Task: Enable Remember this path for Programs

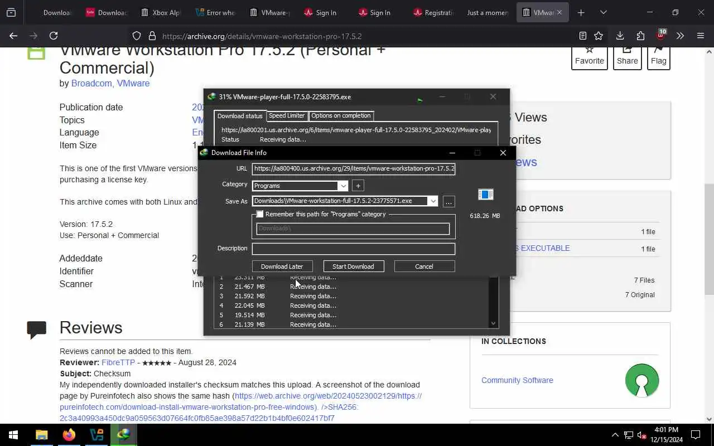Action: click(x=260, y=214)
